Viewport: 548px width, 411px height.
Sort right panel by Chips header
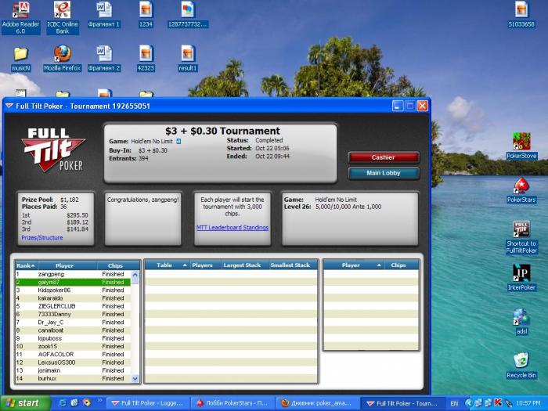coord(401,265)
